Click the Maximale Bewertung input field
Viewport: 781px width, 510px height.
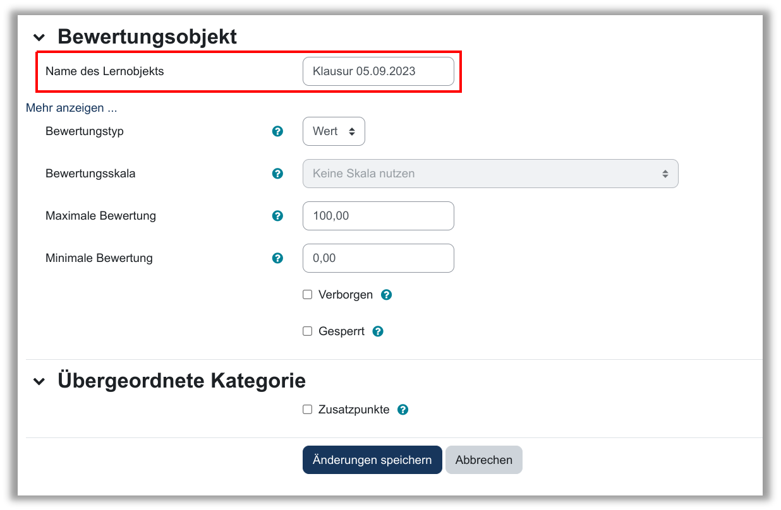click(378, 216)
